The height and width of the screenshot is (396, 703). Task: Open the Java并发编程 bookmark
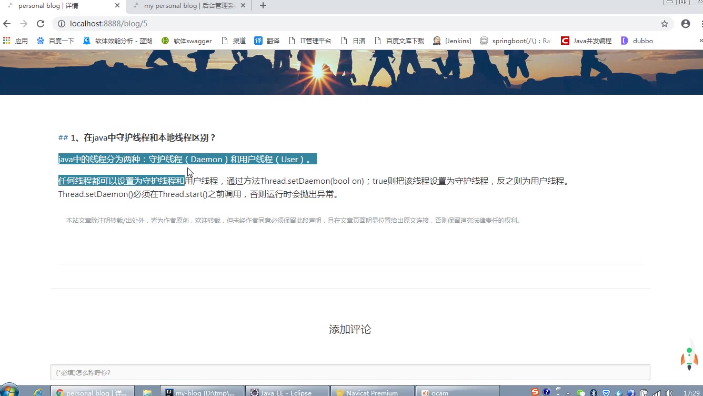(x=586, y=41)
